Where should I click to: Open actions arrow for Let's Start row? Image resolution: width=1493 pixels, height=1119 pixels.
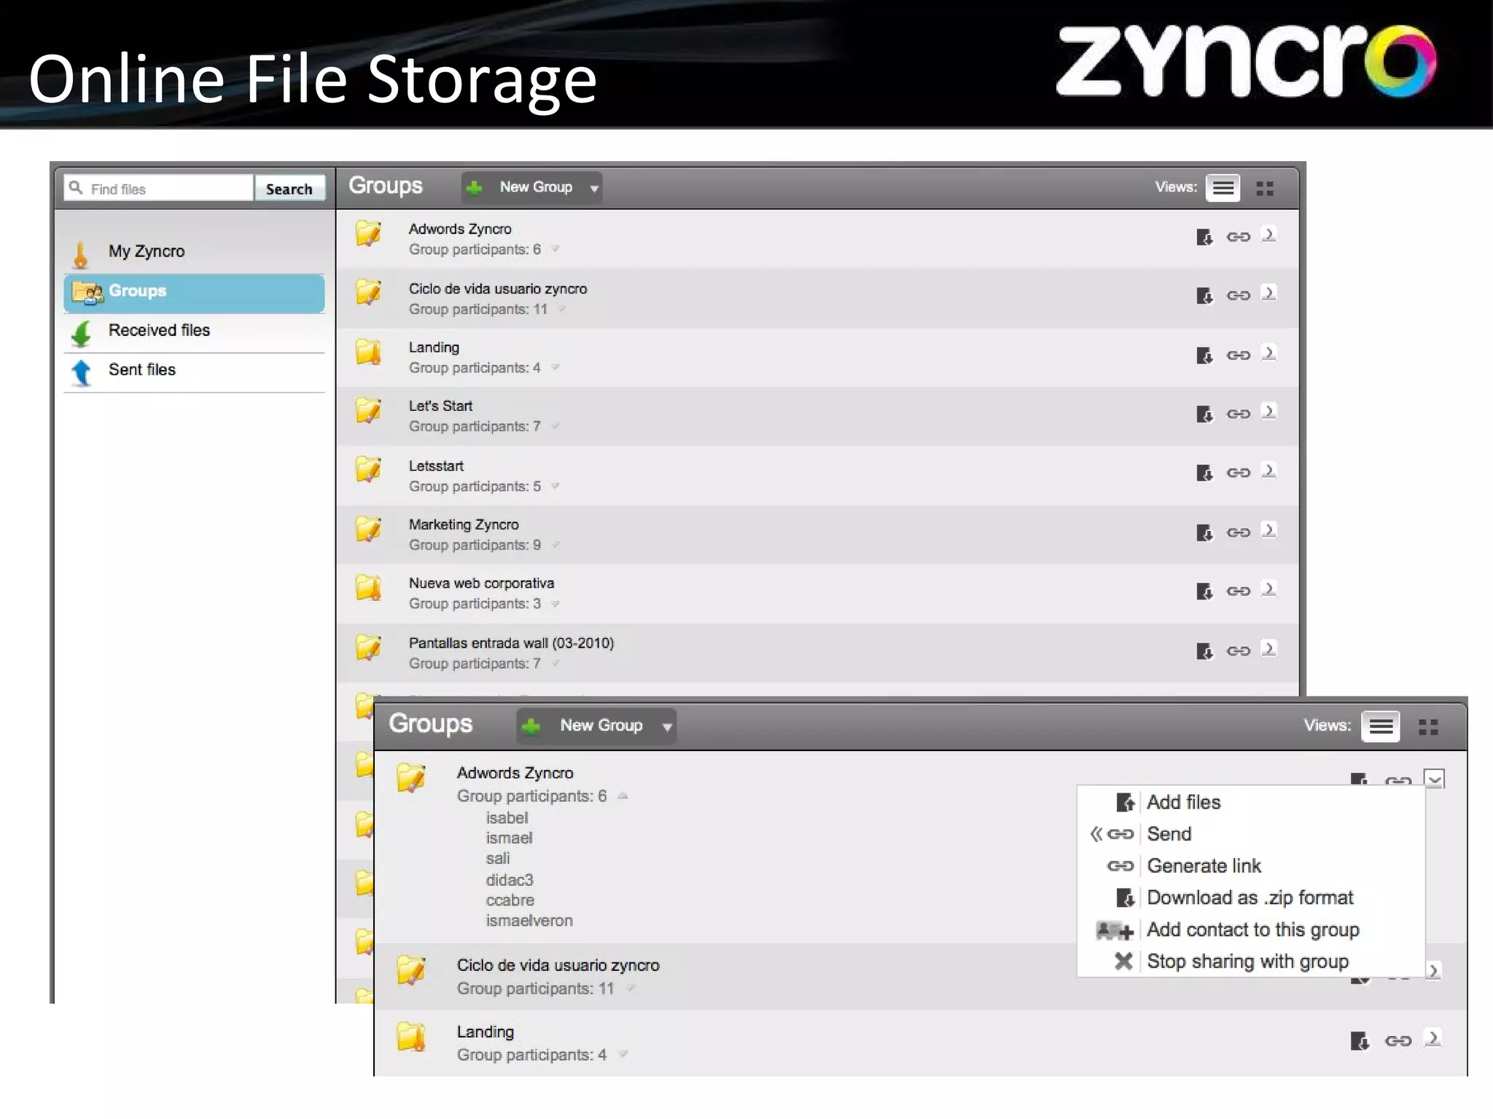1269,412
